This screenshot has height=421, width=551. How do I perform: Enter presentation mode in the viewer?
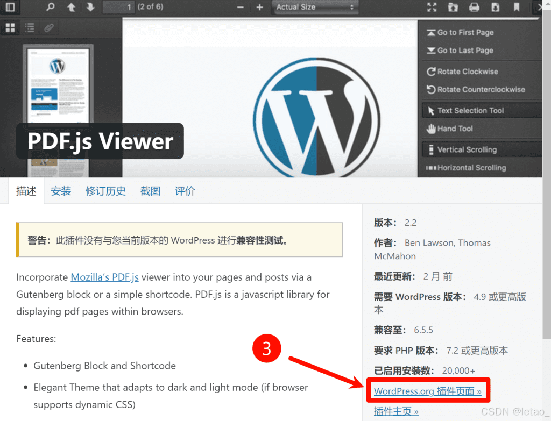click(x=432, y=8)
